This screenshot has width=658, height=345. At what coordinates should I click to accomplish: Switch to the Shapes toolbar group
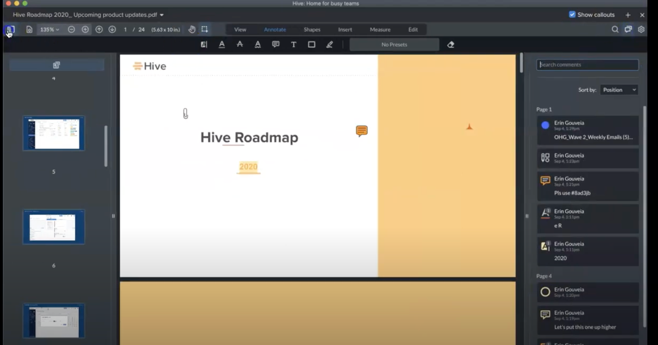point(312,29)
